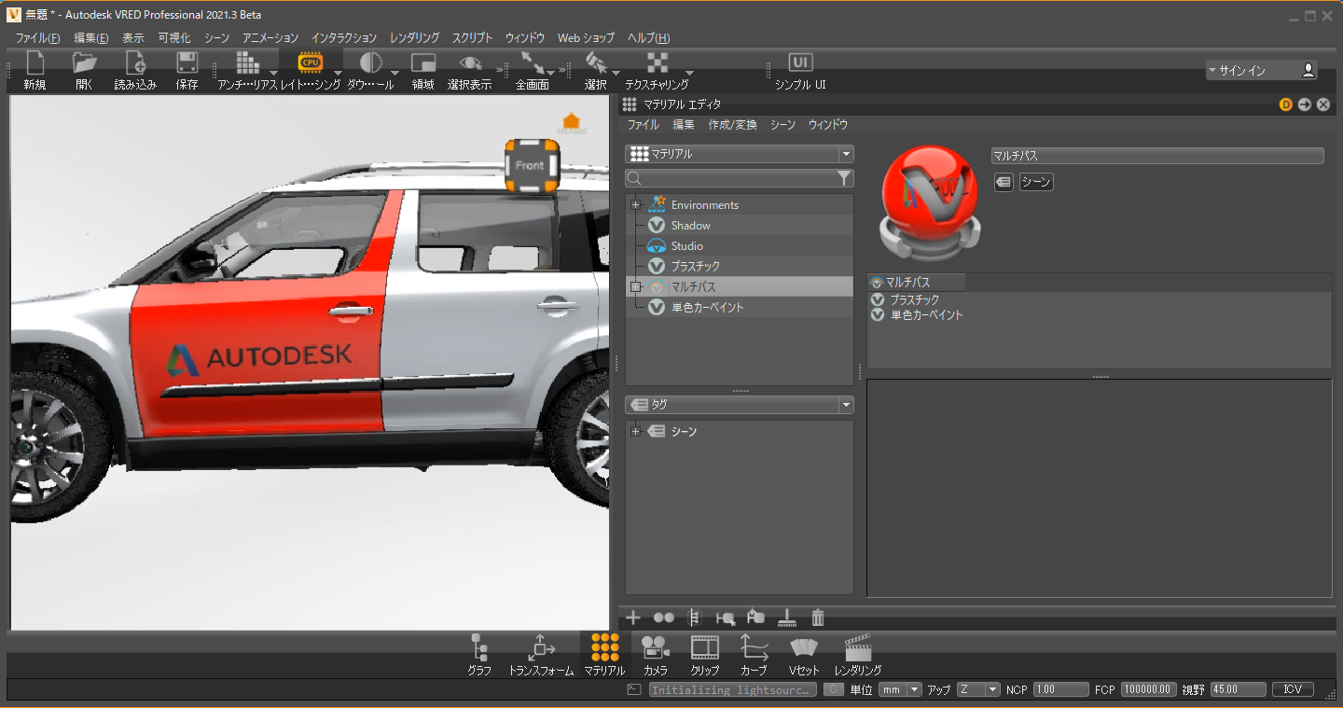Toggle the 領域 (Region) render button
The height and width of the screenshot is (708, 1343).
click(x=423, y=63)
